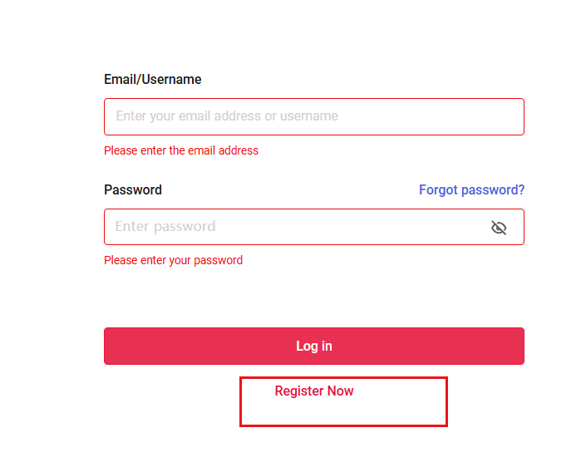Viewport: 581px width, 467px height.
Task: Submit the form with Log in
Action: click(x=313, y=347)
